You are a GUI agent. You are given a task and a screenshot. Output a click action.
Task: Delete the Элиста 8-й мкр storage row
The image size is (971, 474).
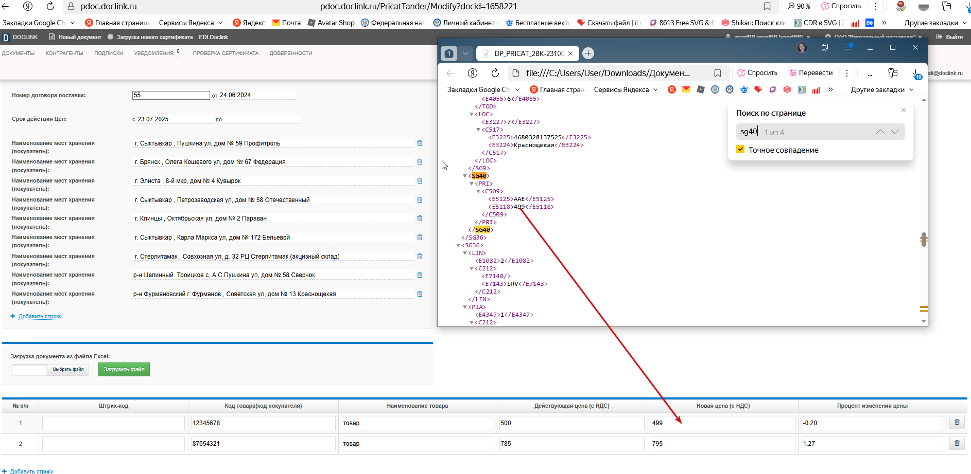(x=420, y=180)
